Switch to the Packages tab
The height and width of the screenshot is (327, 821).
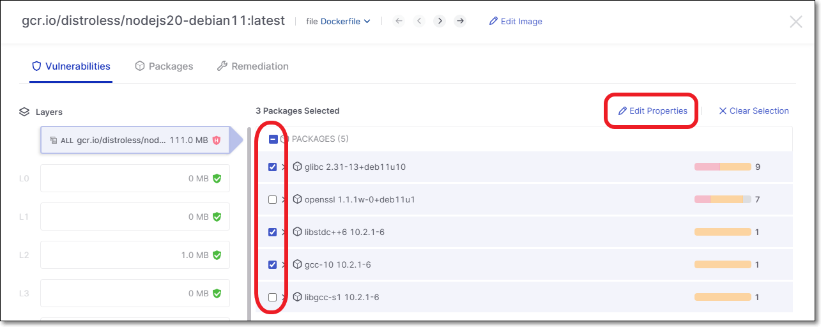[x=164, y=66]
